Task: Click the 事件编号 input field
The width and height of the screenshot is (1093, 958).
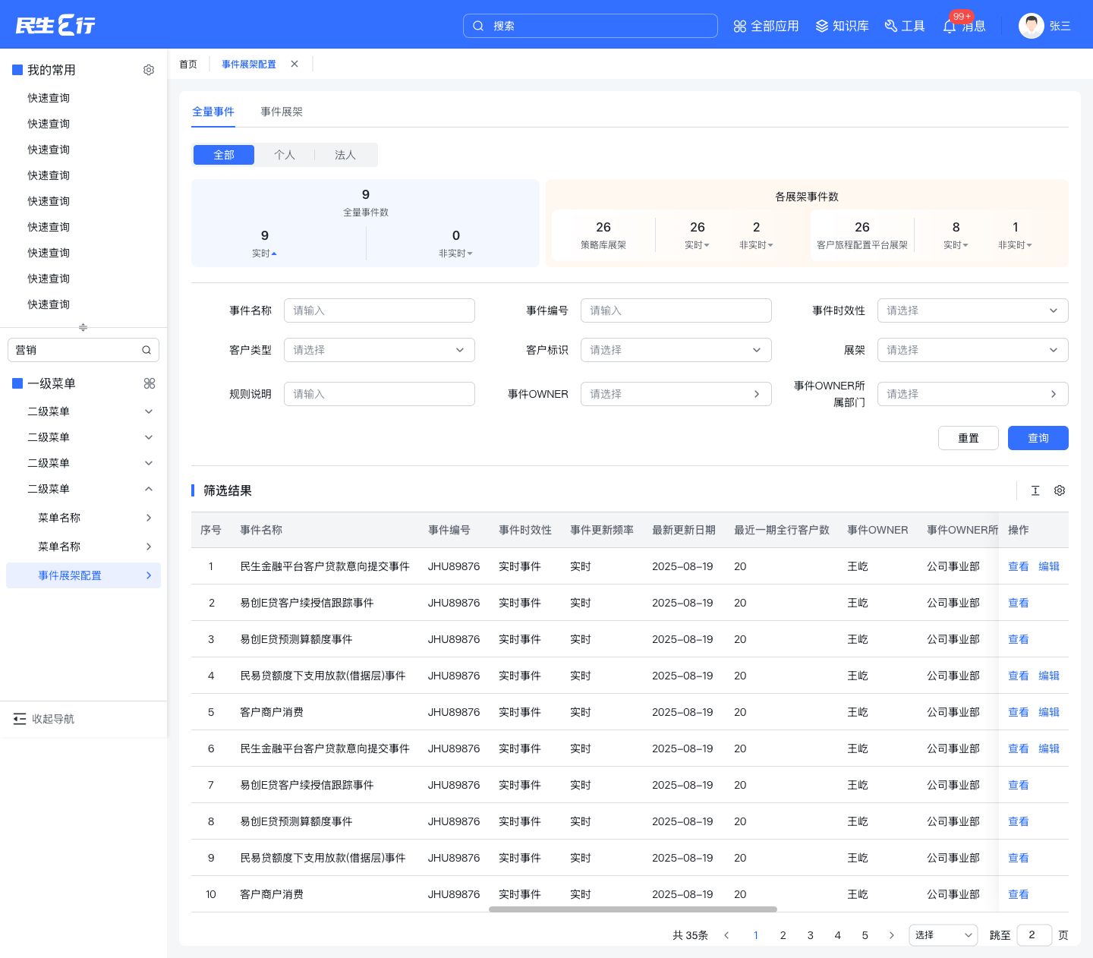Action: point(676,310)
